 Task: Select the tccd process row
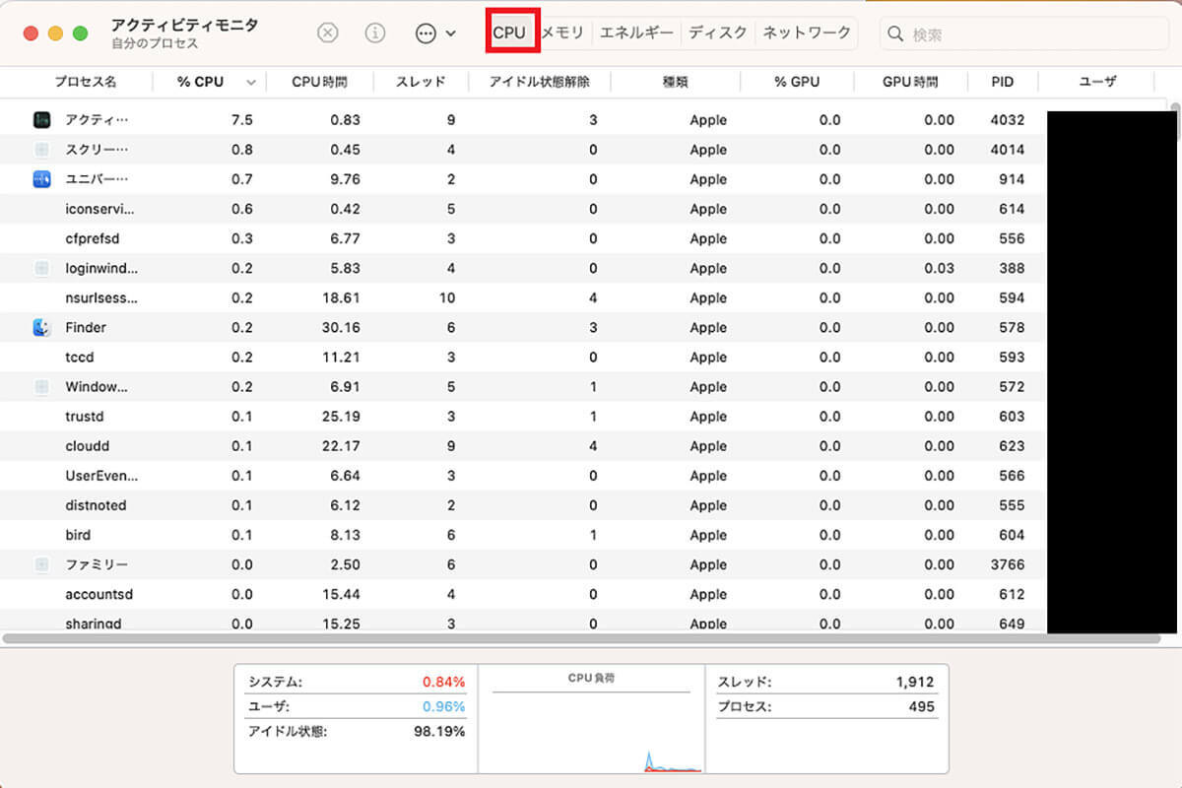pyautogui.click(x=522, y=357)
